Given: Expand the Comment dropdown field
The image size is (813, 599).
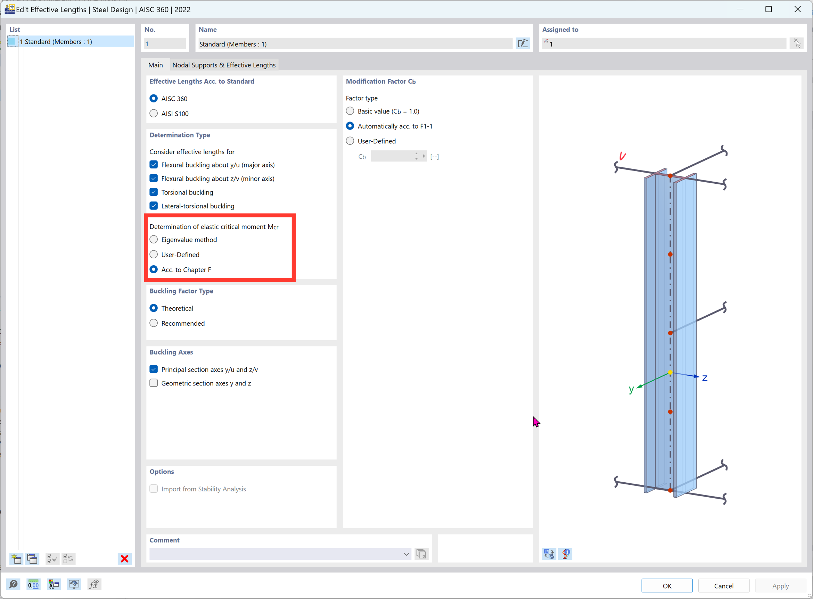Looking at the screenshot, I should (407, 554).
